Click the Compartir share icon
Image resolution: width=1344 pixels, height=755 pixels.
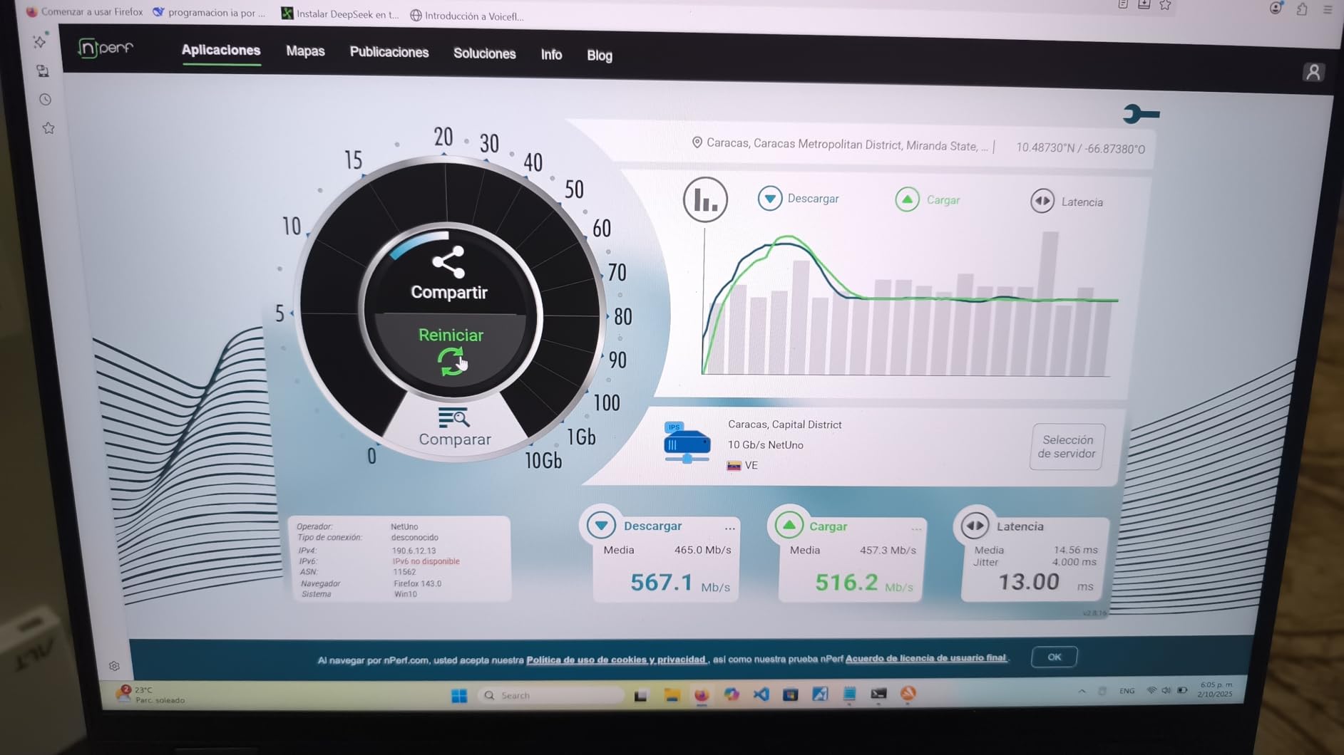click(448, 263)
